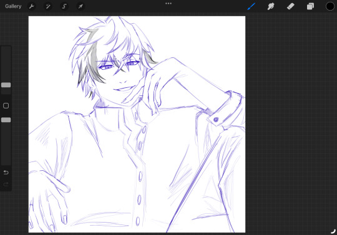
Task: Redo the last undone action
Action: [6, 184]
